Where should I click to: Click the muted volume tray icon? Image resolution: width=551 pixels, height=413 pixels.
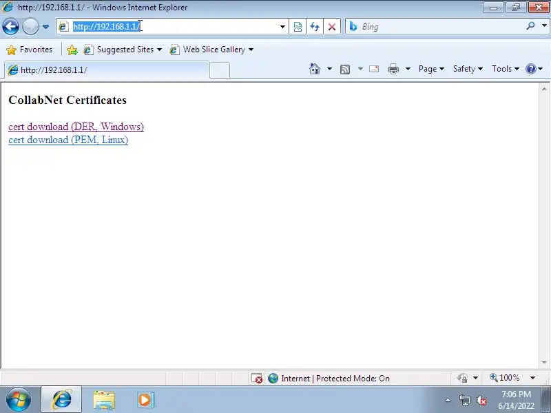(481, 400)
